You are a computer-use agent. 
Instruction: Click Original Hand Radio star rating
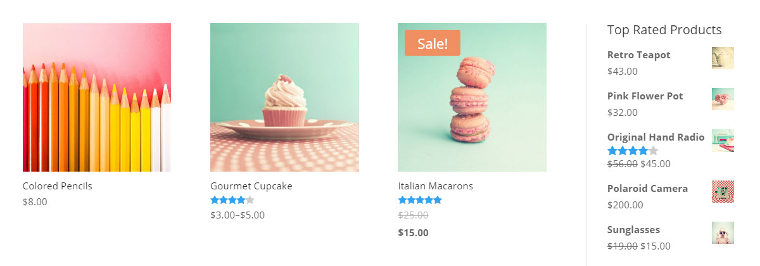pyautogui.click(x=633, y=151)
